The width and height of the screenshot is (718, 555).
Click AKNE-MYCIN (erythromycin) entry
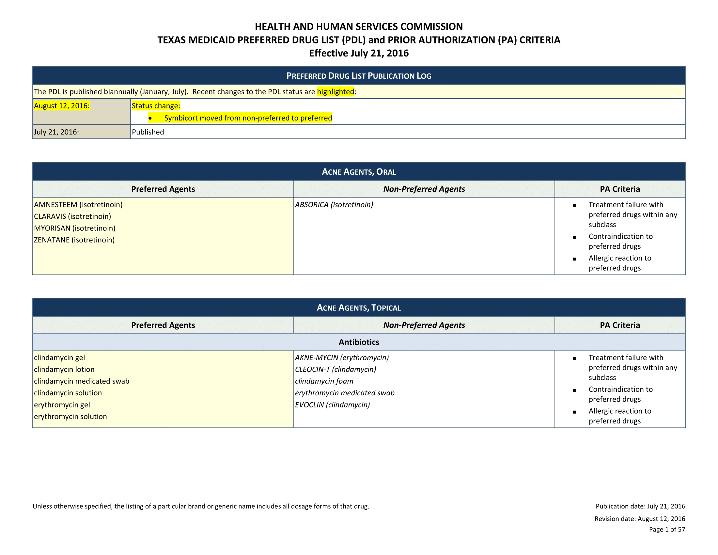[x=342, y=358]
